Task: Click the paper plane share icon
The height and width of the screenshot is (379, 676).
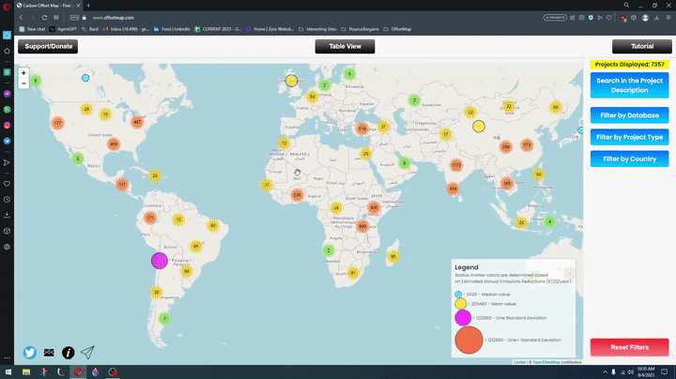Action: pos(87,353)
